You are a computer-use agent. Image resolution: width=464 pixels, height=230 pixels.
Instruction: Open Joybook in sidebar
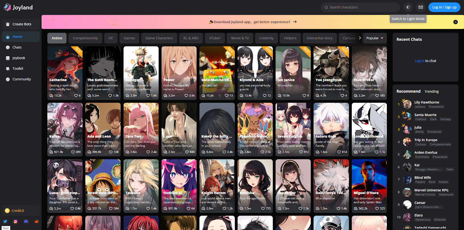21,58
